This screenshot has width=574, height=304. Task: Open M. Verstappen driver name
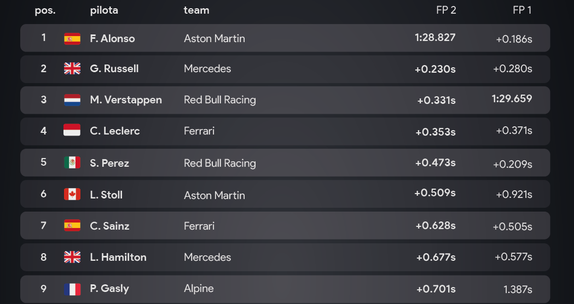[x=126, y=100]
